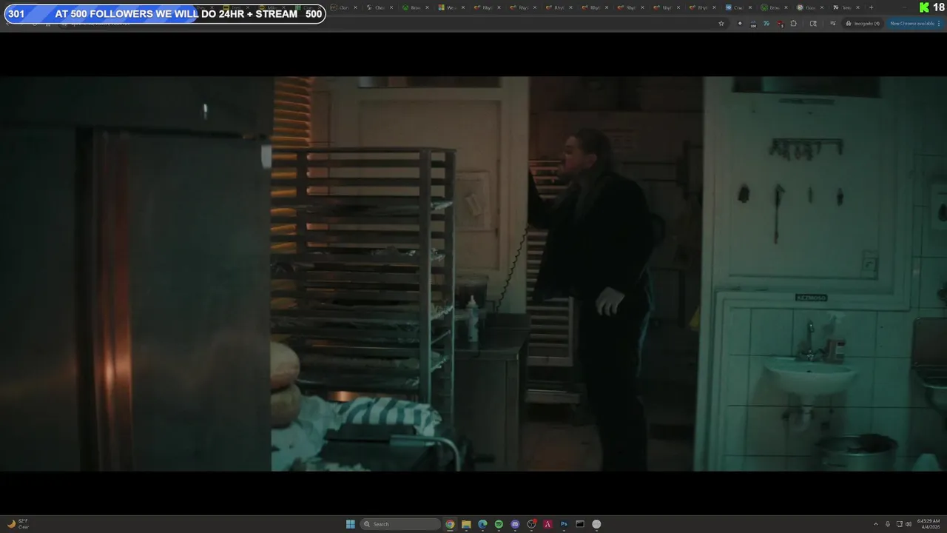The height and width of the screenshot is (533, 947).
Task: Open Google Chrome from the taskbar
Action: coord(450,524)
